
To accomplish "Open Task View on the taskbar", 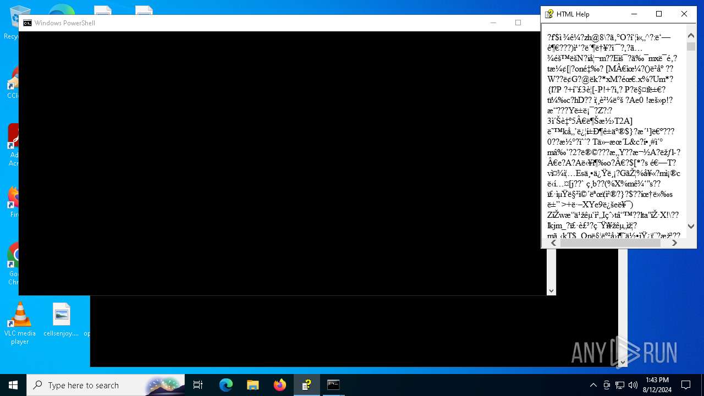I will [x=198, y=385].
